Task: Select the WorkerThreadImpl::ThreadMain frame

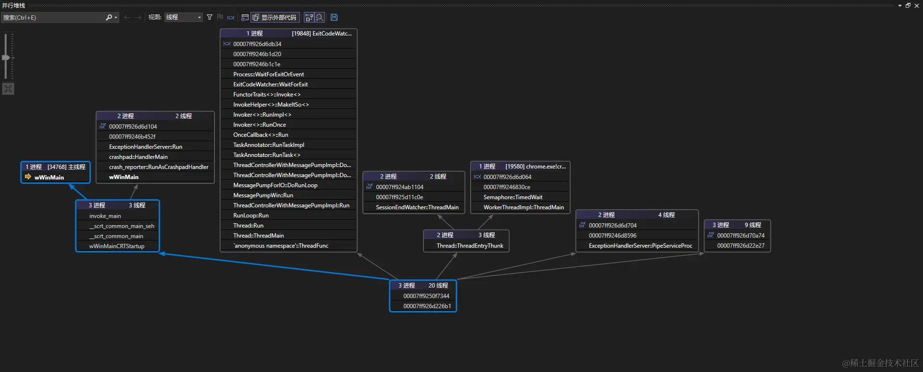Action: point(520,207)
